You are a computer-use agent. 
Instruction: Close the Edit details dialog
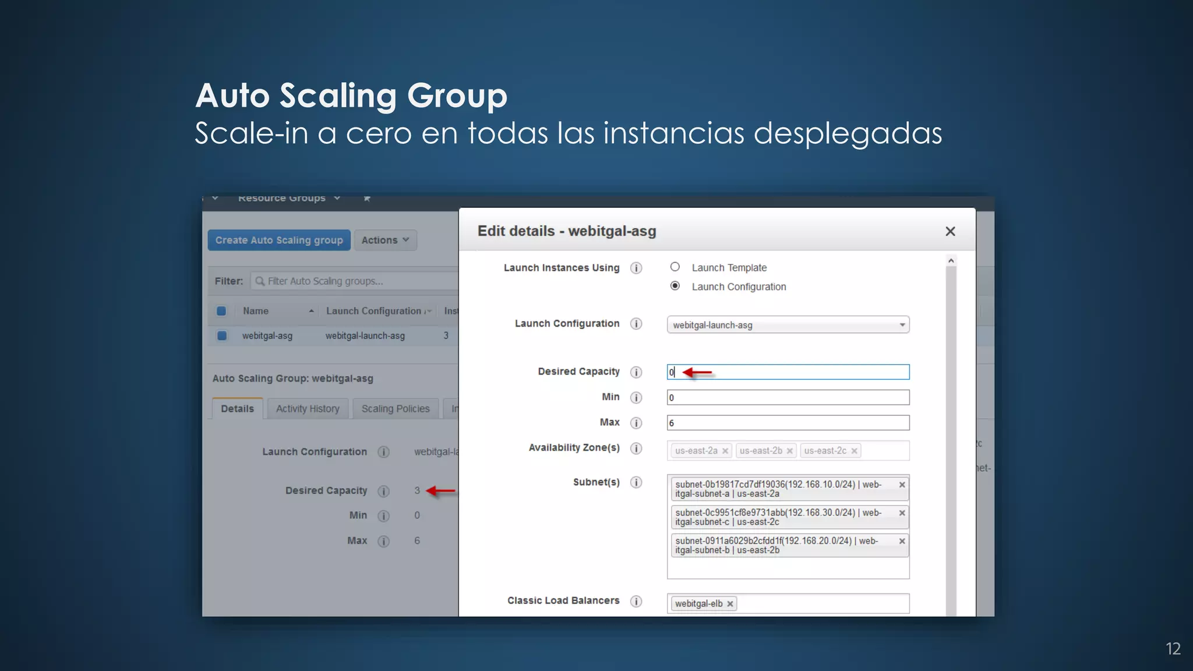point(950,231)
